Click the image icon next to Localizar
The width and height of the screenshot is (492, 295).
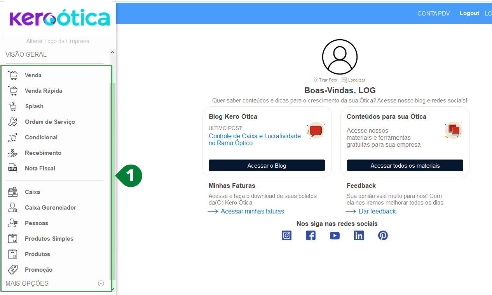click(344, 80)
